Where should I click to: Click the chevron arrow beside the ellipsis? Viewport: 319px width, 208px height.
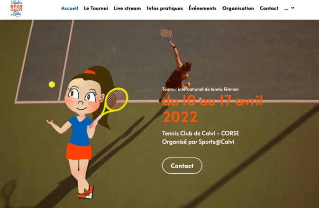tap(293, 8)
